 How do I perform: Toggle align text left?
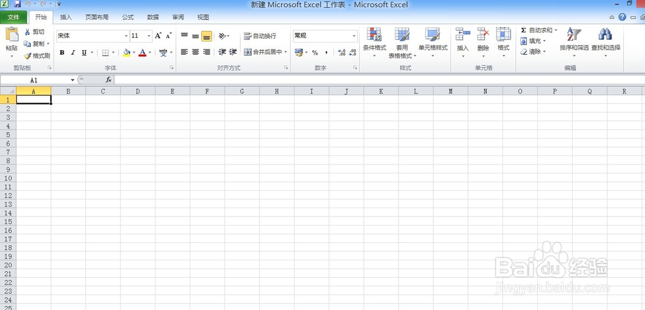tap(184, 52)
